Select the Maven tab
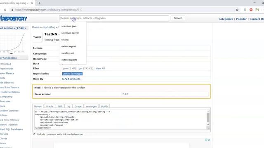Image resolution: width=264 pixels, height=148 pixels. pyautogui.click(x=38, y=106)
